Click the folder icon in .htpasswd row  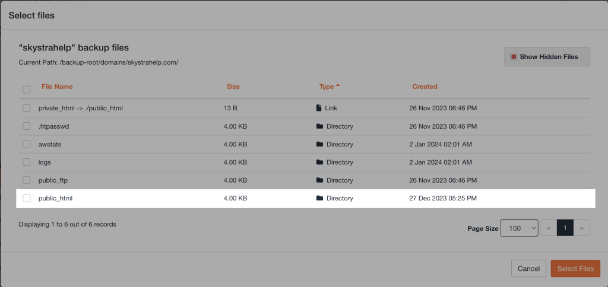tap(319, 126)
